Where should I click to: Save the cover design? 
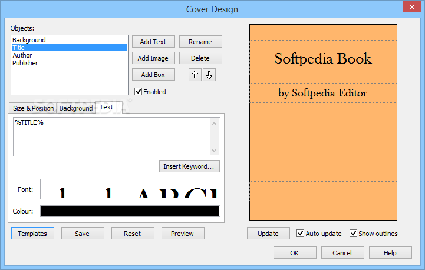click(83, 234)
